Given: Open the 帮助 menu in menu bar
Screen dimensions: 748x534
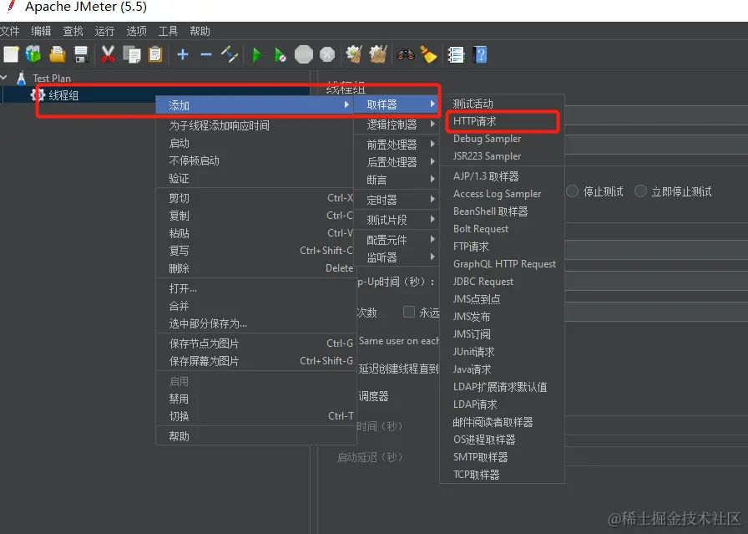Looking at the screenshot, I should (200, 31).
